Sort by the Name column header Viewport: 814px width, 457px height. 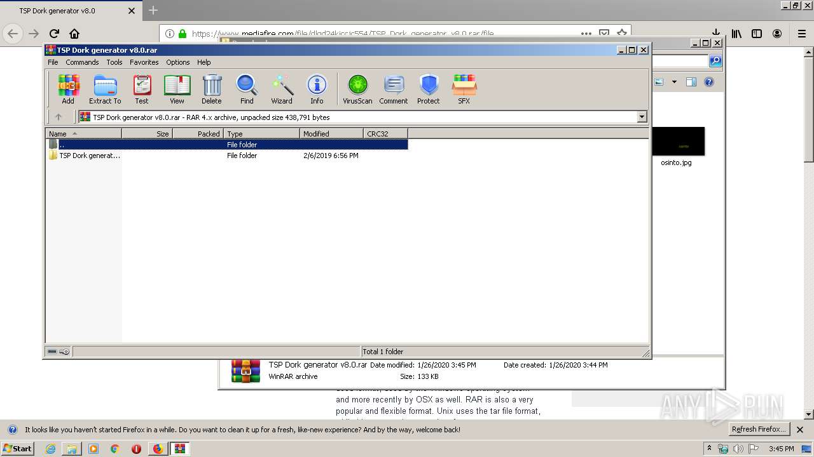83,134
